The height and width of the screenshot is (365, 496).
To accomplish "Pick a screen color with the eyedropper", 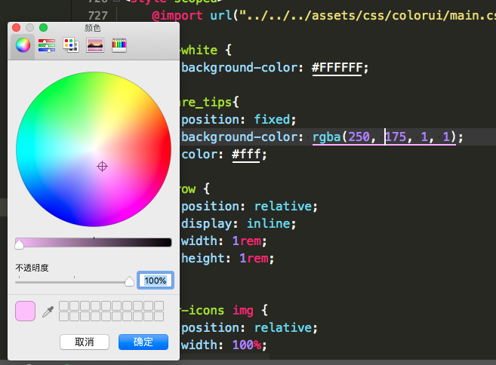I will click(48, 311).
